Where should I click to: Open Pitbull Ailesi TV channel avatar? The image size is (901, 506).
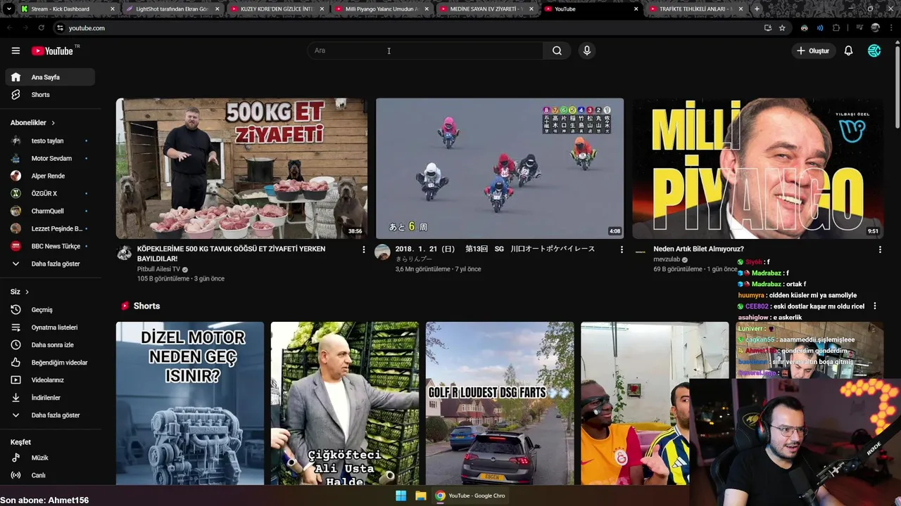click(x=124, y=253)
